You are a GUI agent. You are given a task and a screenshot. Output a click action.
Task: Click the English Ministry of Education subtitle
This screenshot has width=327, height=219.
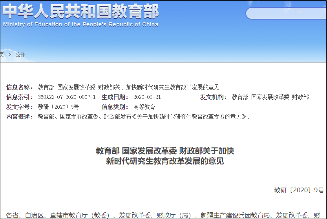(x=80, y=25)
